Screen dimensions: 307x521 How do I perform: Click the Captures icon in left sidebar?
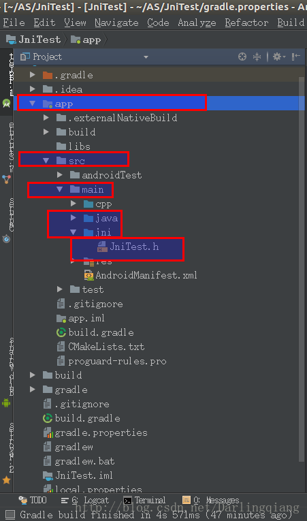click(x=6, y=238)
